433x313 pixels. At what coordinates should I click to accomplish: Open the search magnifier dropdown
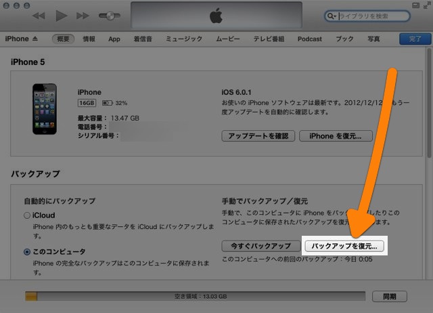click(331, 16)
